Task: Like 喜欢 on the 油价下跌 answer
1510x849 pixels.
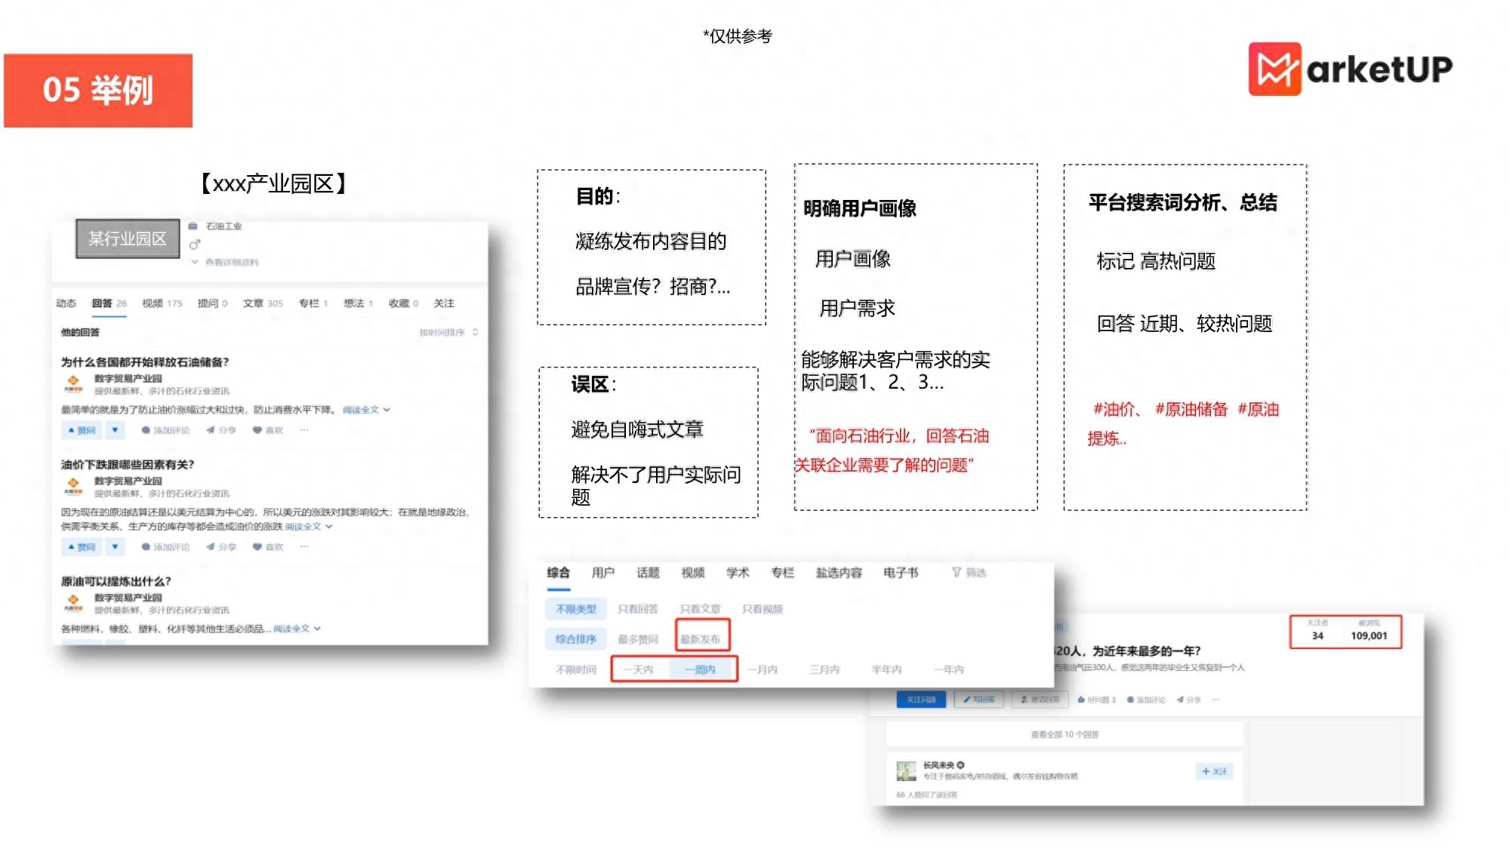Action: (x=268, y=547)
